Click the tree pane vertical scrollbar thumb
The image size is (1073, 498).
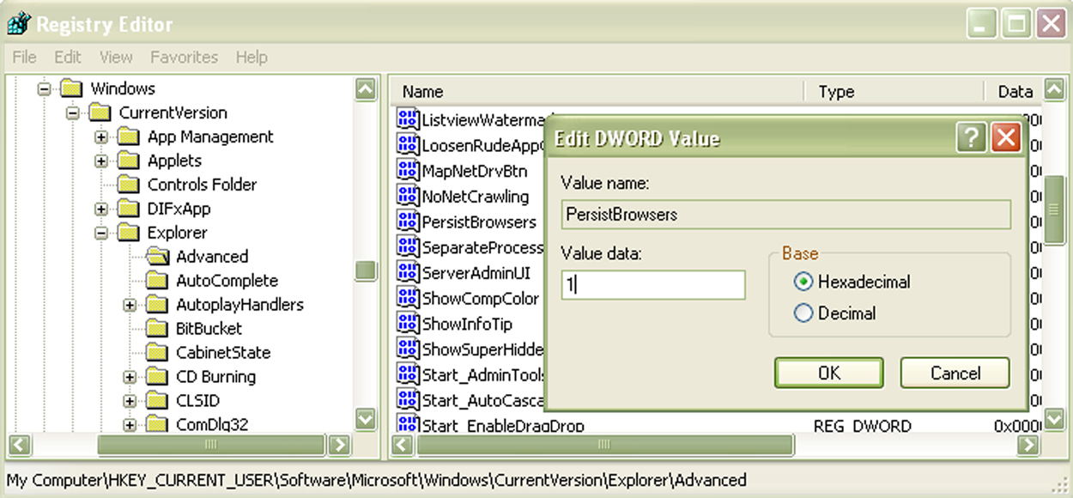point(367,270)
